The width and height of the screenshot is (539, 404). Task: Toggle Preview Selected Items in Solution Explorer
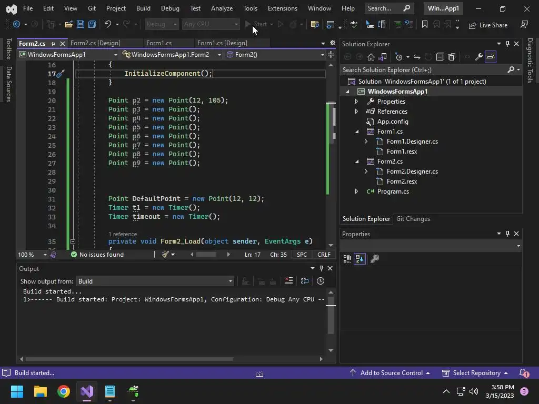491,57
